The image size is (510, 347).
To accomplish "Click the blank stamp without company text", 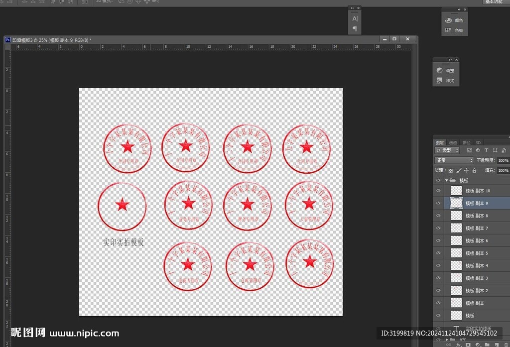I will coord(122,206).
